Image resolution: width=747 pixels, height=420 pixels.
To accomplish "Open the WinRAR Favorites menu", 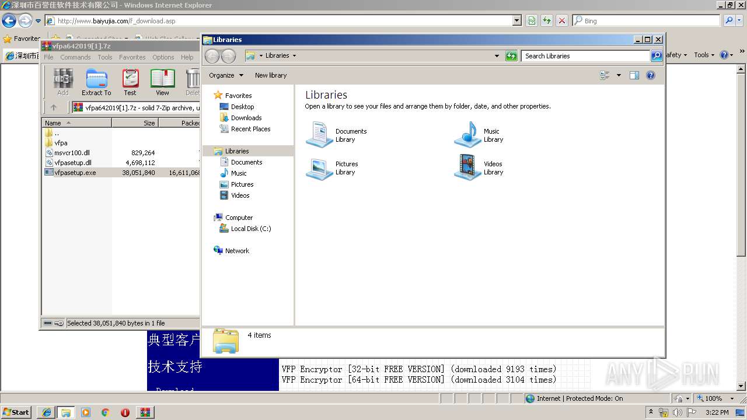I will point(132,57).
